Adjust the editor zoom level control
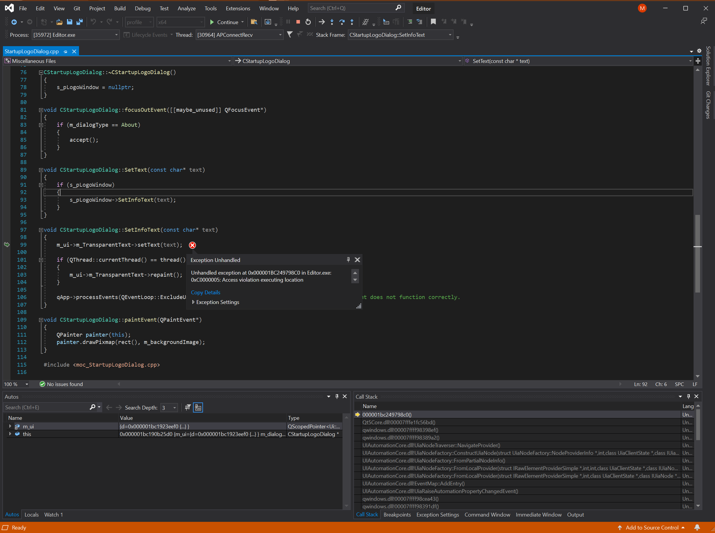This screenshot has width=715, height=533. coord(16,384)
